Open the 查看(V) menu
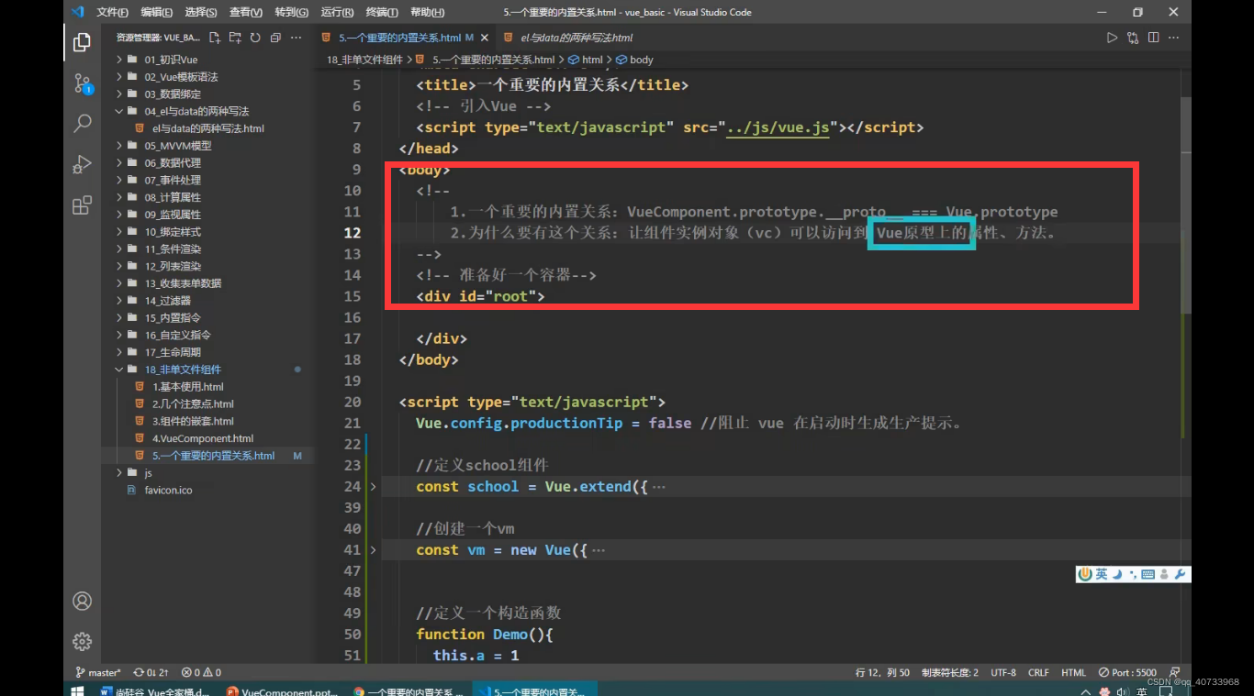 tap(246, 12)
